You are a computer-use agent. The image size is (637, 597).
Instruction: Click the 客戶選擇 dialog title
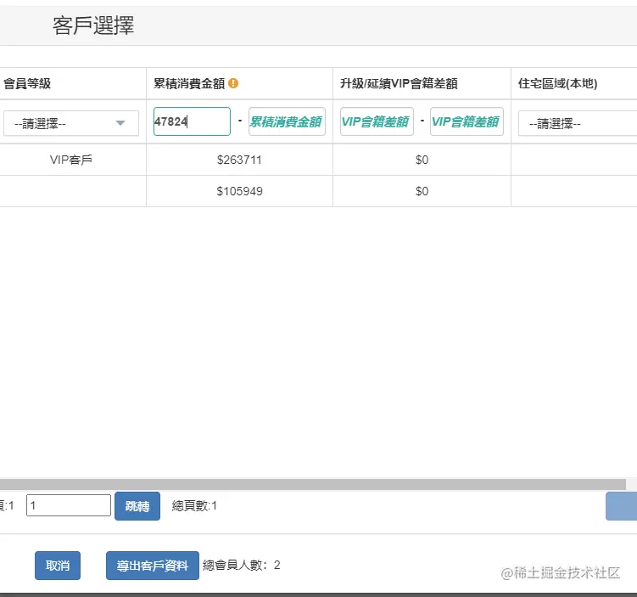tap(93, 25)
